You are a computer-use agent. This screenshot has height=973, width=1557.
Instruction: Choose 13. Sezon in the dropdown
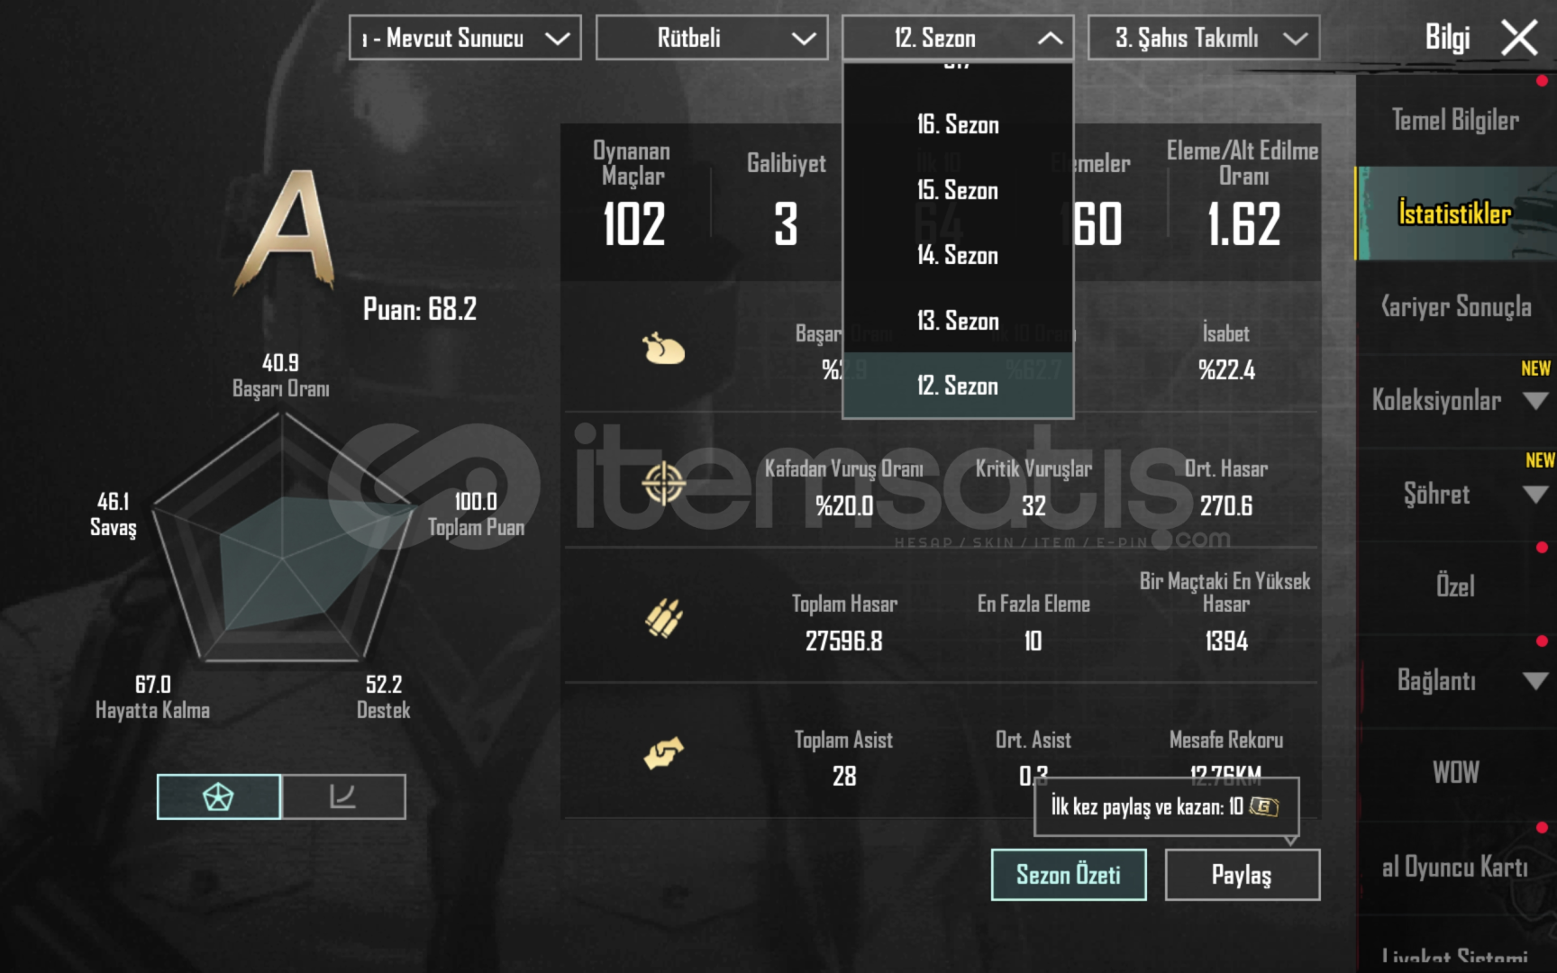click(x=958, y=321)
